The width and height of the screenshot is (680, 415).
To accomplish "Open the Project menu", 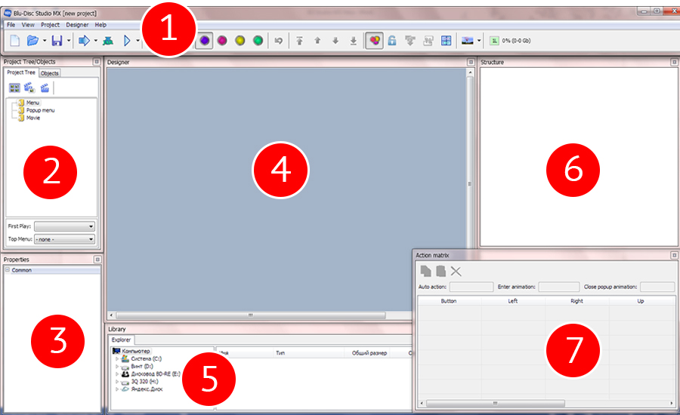I will [x=51, y=25].
